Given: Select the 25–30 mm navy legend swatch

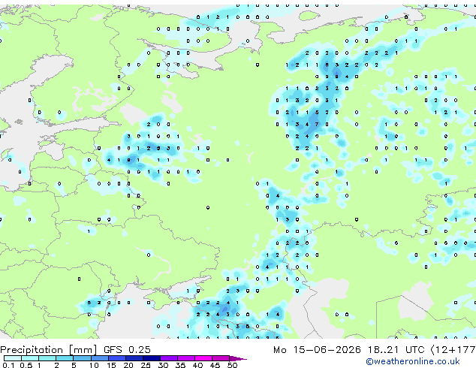Looking at the screenshot, I should pyautogui.click(x=152, y=358).
